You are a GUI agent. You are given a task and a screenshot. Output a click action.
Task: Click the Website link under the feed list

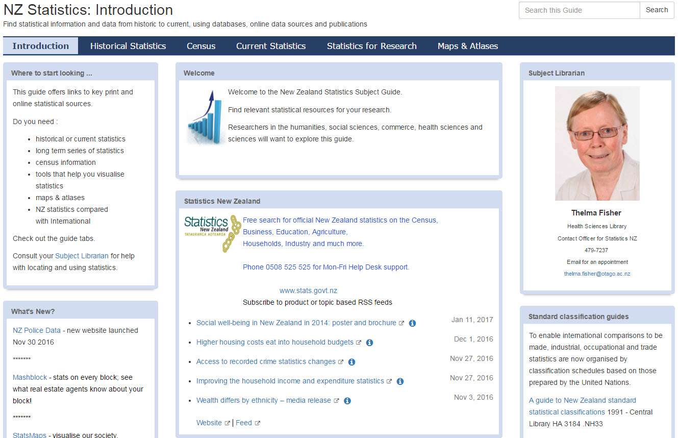point(209,423)
